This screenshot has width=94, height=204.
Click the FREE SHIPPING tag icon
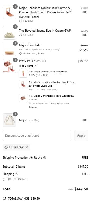tap(4, 179)
